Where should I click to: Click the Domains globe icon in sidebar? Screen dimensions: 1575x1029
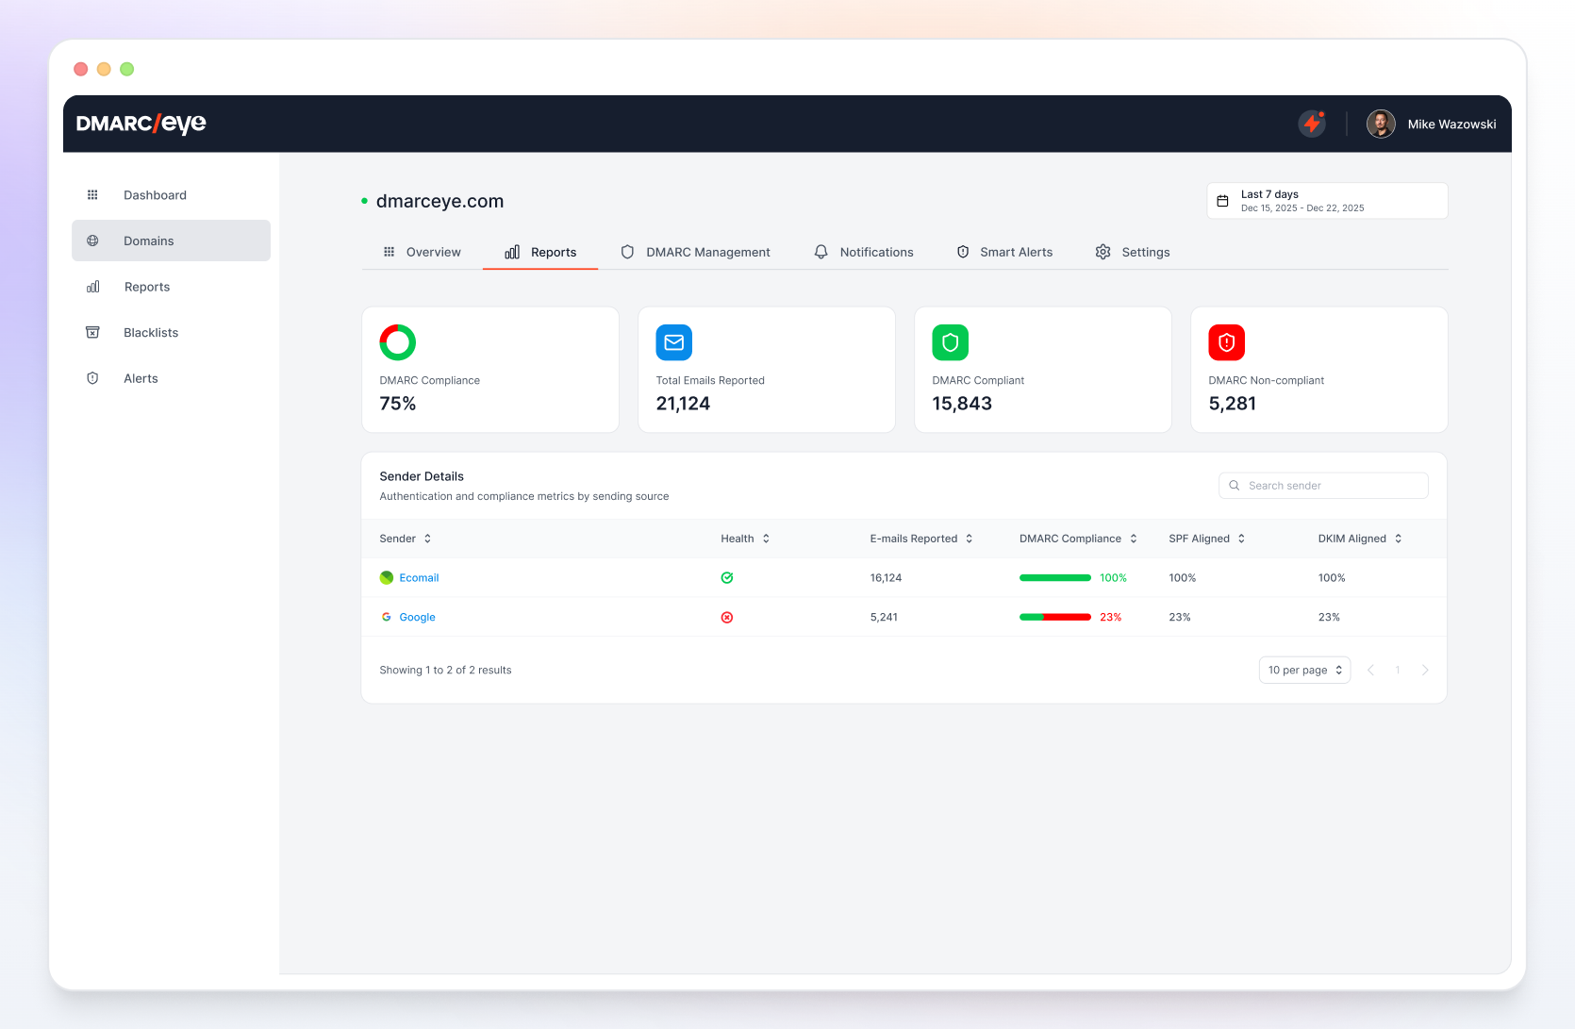92,241
